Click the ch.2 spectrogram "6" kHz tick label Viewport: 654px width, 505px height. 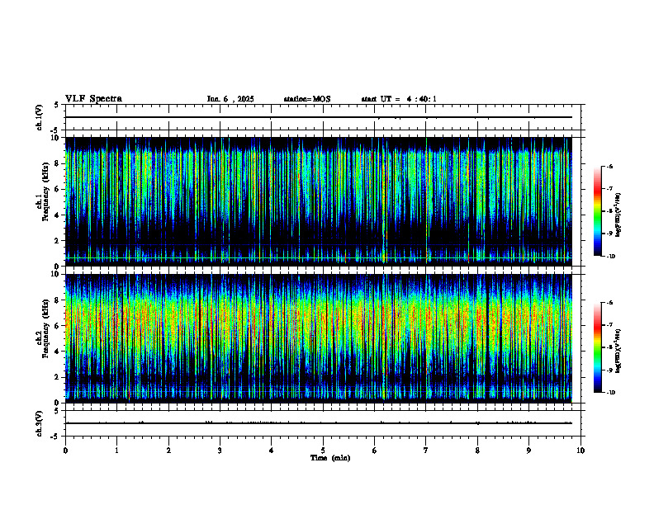click(59, 326)
